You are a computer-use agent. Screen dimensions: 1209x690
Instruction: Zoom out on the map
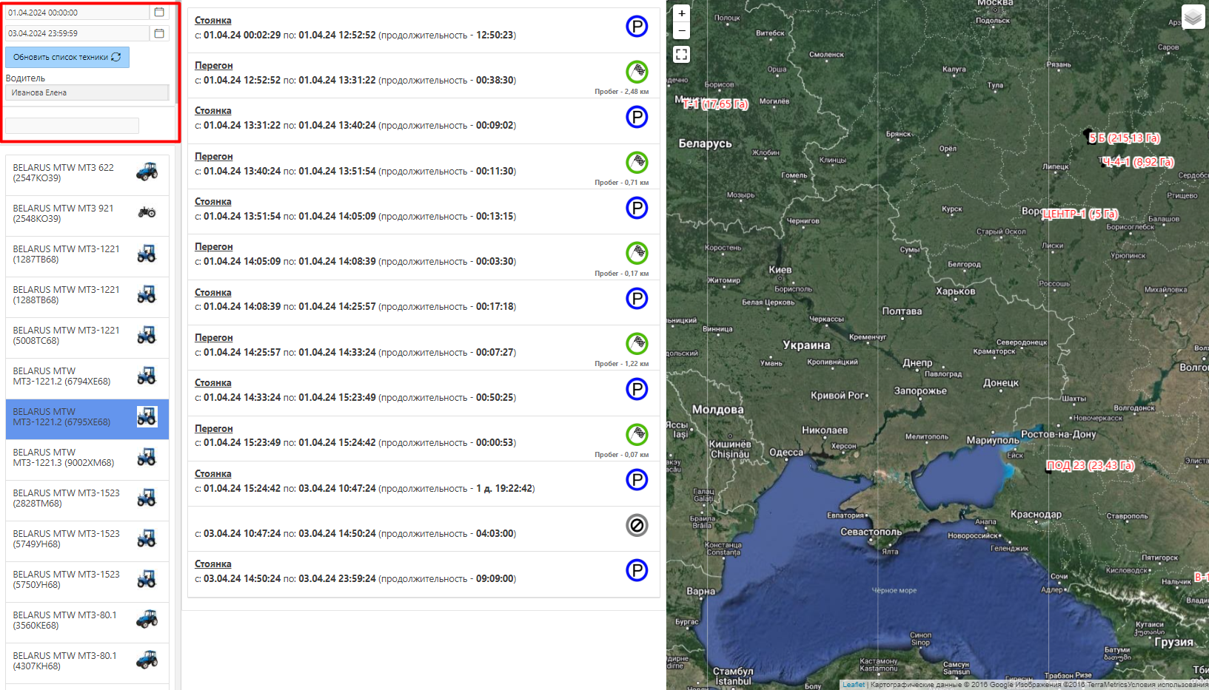pos(682,30)
